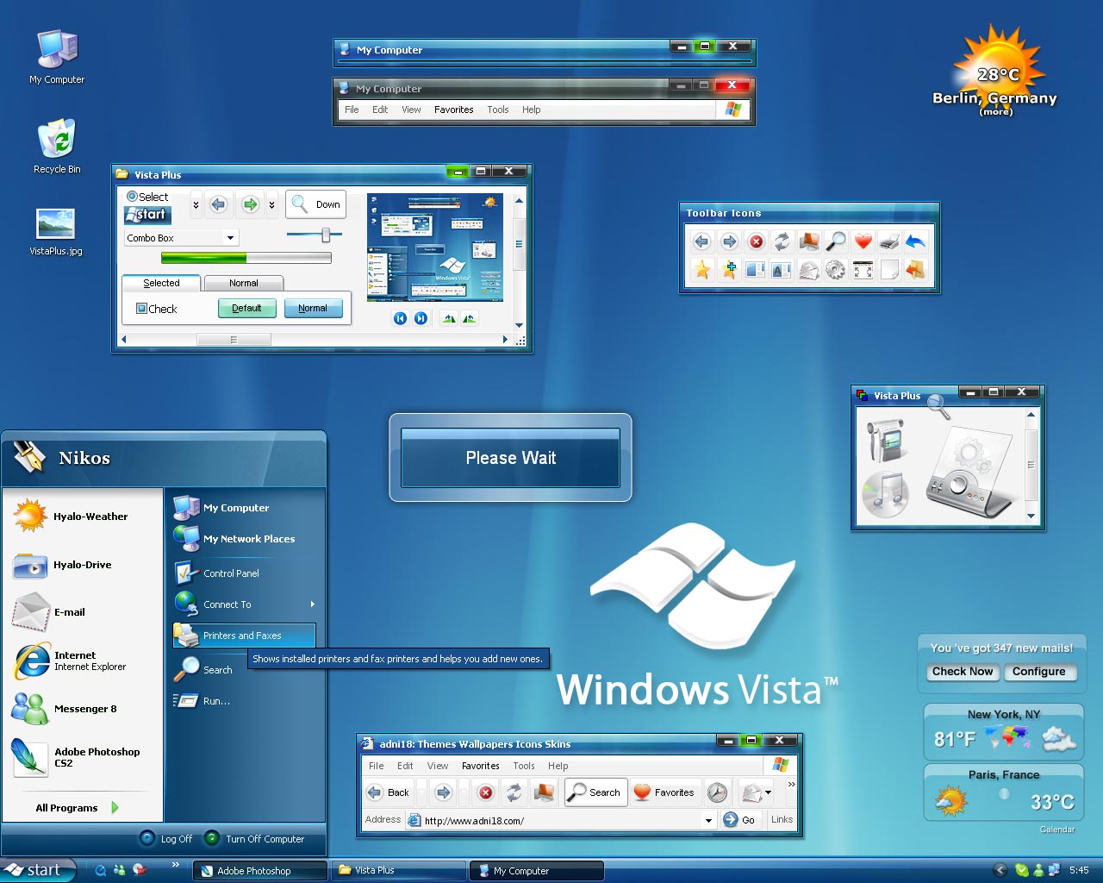Click the folder with orange arrow icon
Viewport: 1103px width, 883px height.
pos(915,270)
